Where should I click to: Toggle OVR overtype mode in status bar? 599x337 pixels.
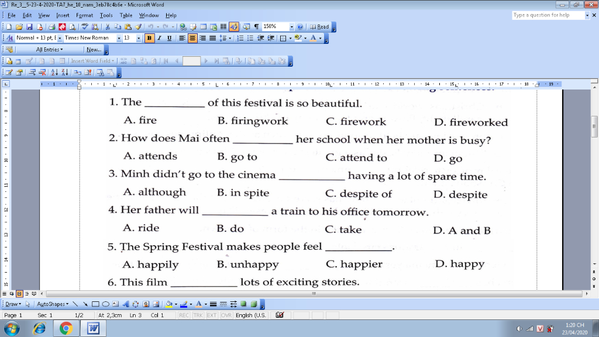coord(226,315)
